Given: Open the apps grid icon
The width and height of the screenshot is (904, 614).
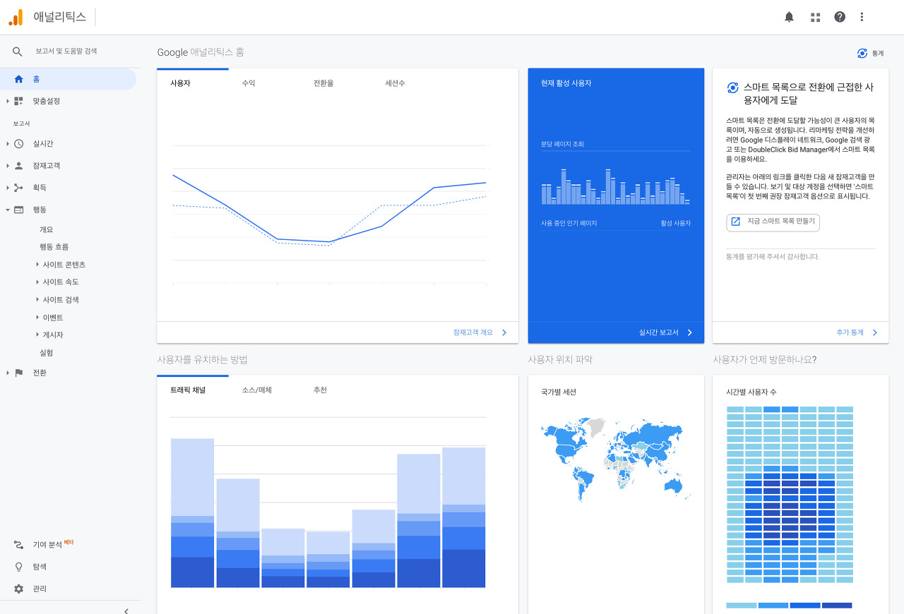Looking at the screenshot, I should [816, 17].
